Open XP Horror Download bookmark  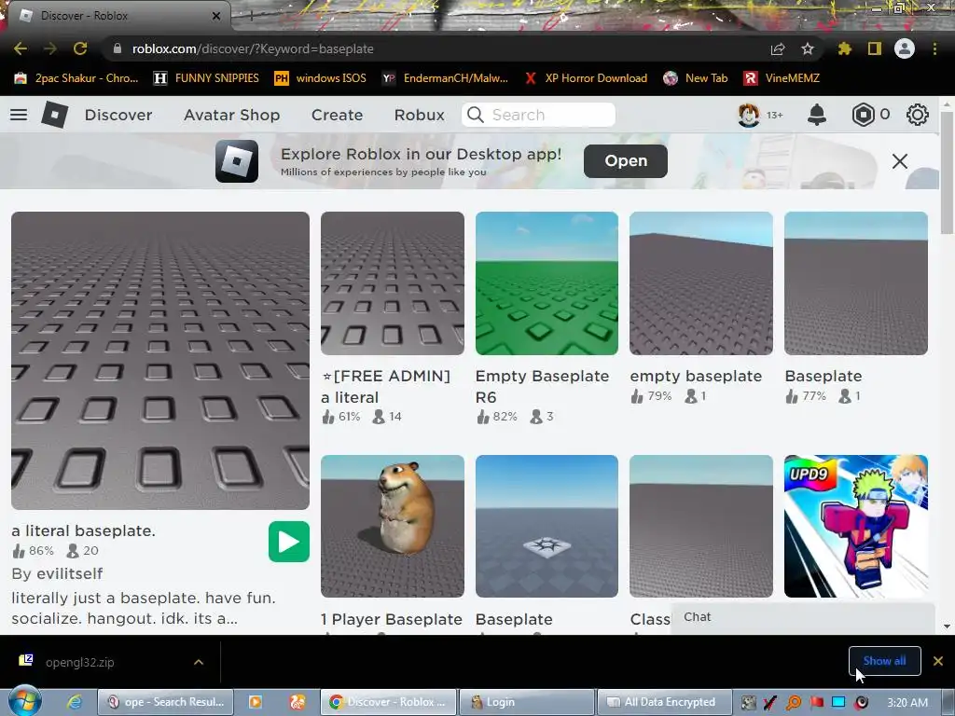(586, 78)
